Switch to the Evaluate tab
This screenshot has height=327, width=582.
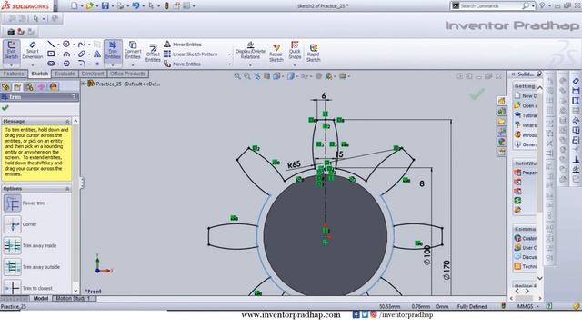65,74
